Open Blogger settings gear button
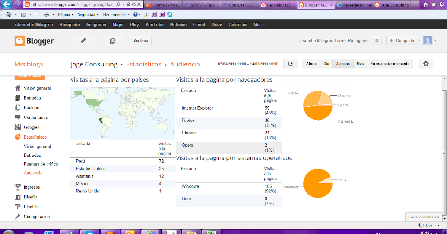Screen dimensions: 447x234 click(426, 64)
